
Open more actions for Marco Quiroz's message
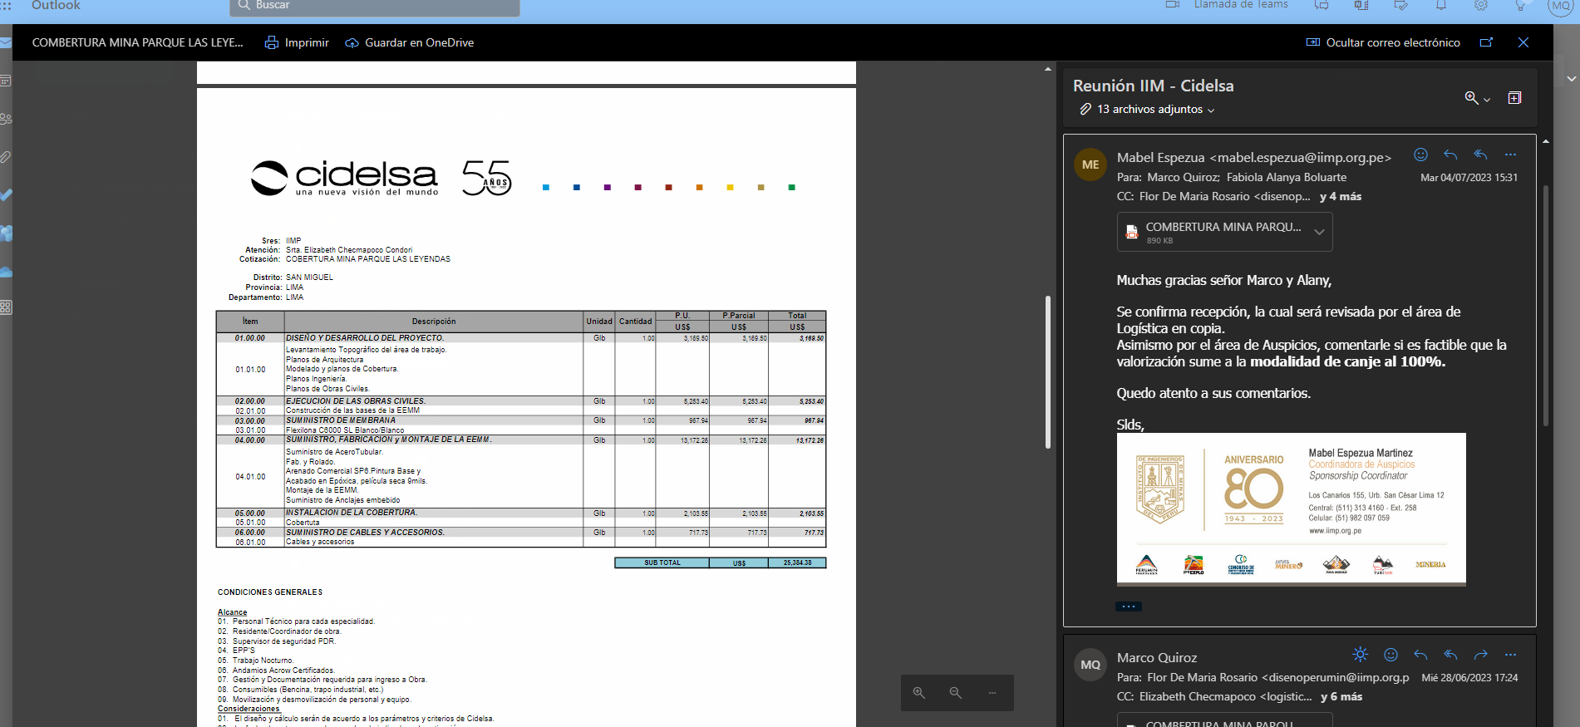pos(1510,655)
